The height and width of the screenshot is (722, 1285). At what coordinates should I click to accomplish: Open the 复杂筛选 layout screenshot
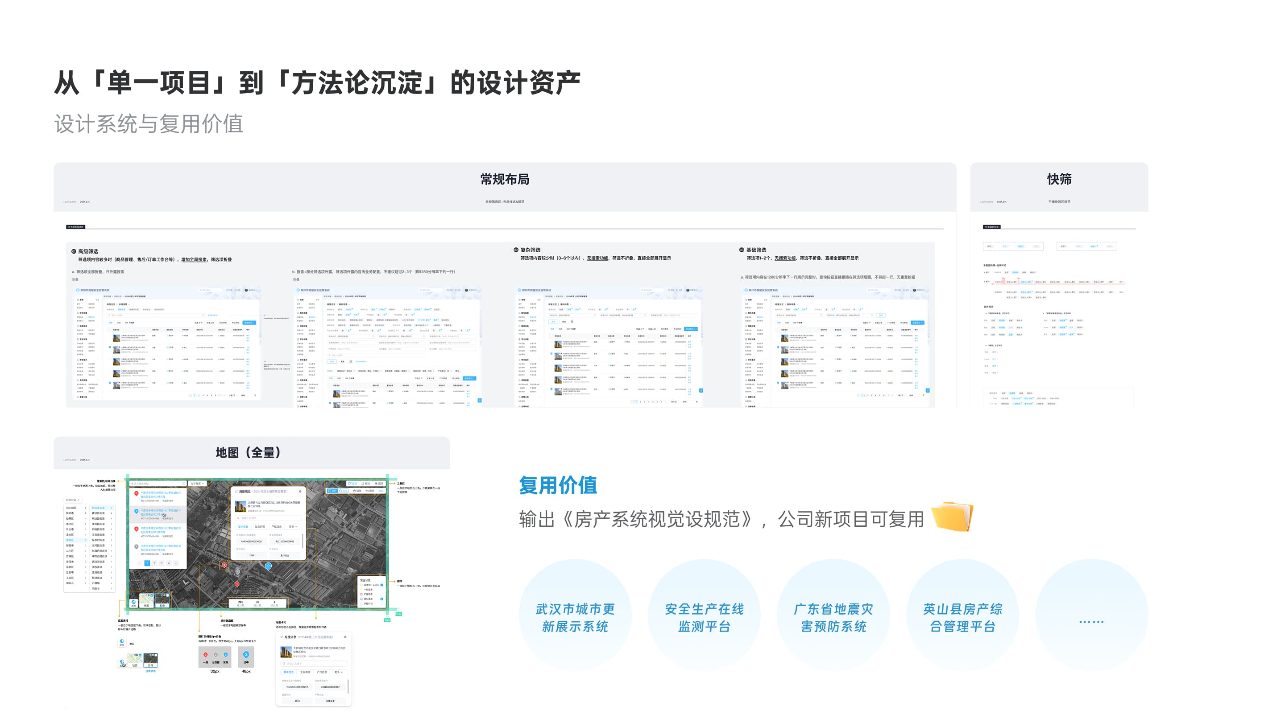click(609, 346)
